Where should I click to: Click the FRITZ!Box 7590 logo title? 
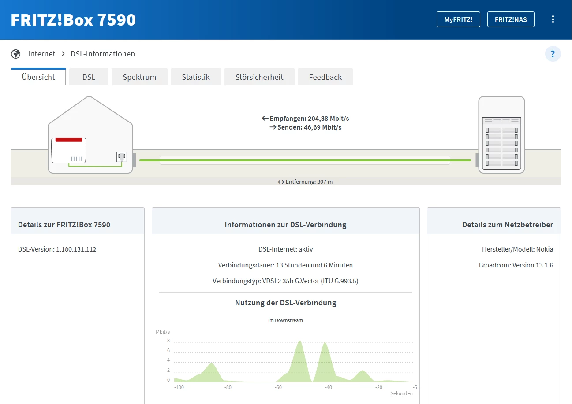73,20
